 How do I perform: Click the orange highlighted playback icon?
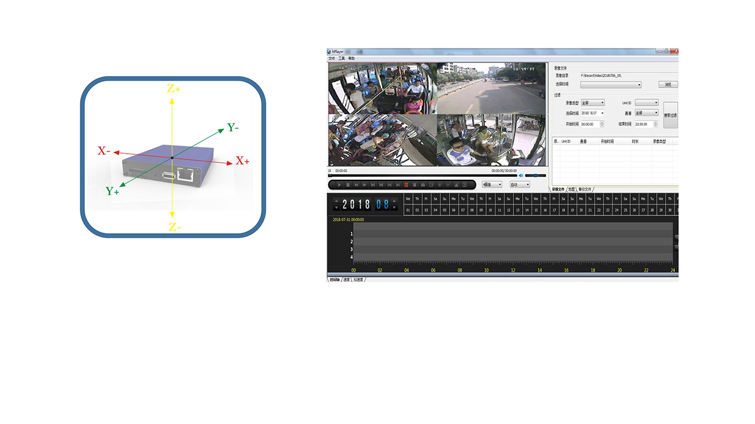pyautogui.click(x=406, y=185)
